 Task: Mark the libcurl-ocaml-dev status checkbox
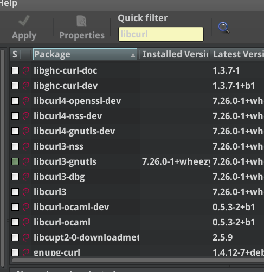(15, 207)
